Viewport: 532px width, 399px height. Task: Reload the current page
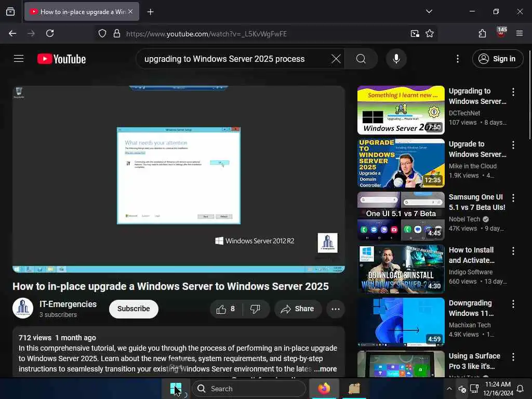(50, 33)
